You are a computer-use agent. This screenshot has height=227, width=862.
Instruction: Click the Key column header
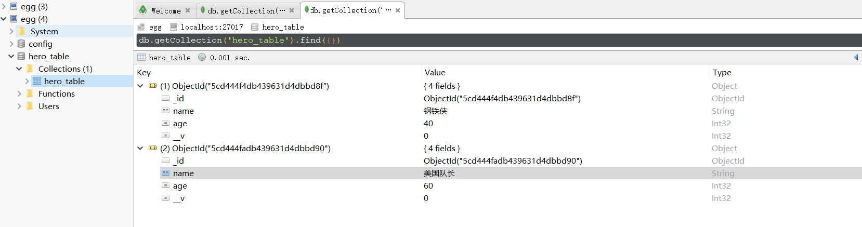[x=144, y=73]
